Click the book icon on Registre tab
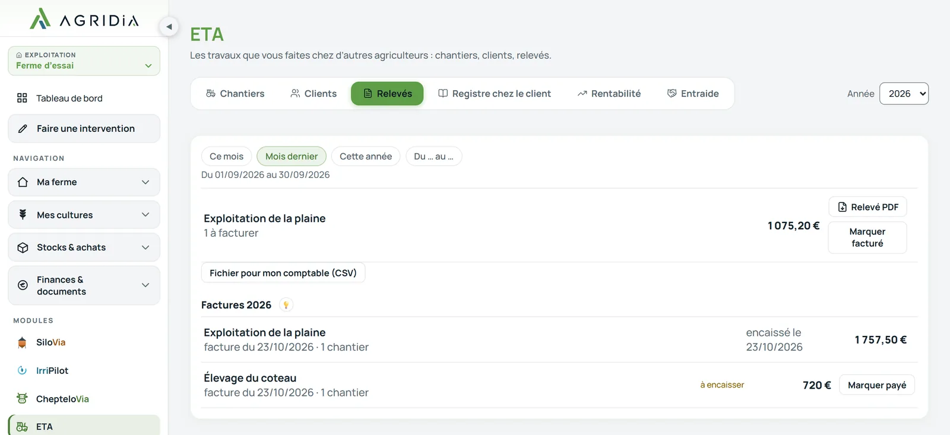The height and width of the screenshot is (435, 950). pyautogui.click(x=443, y=94)
